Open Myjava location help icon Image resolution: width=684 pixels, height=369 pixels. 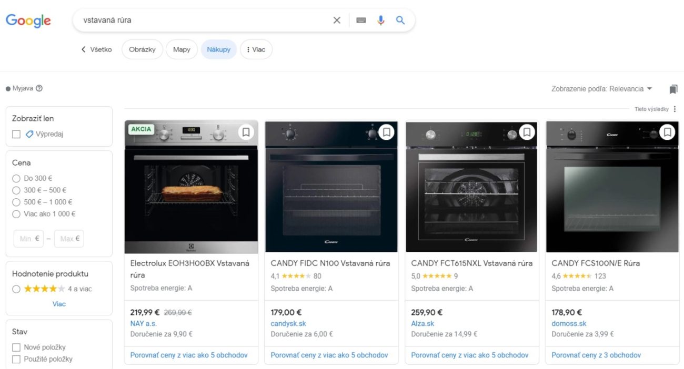[39, 88]
